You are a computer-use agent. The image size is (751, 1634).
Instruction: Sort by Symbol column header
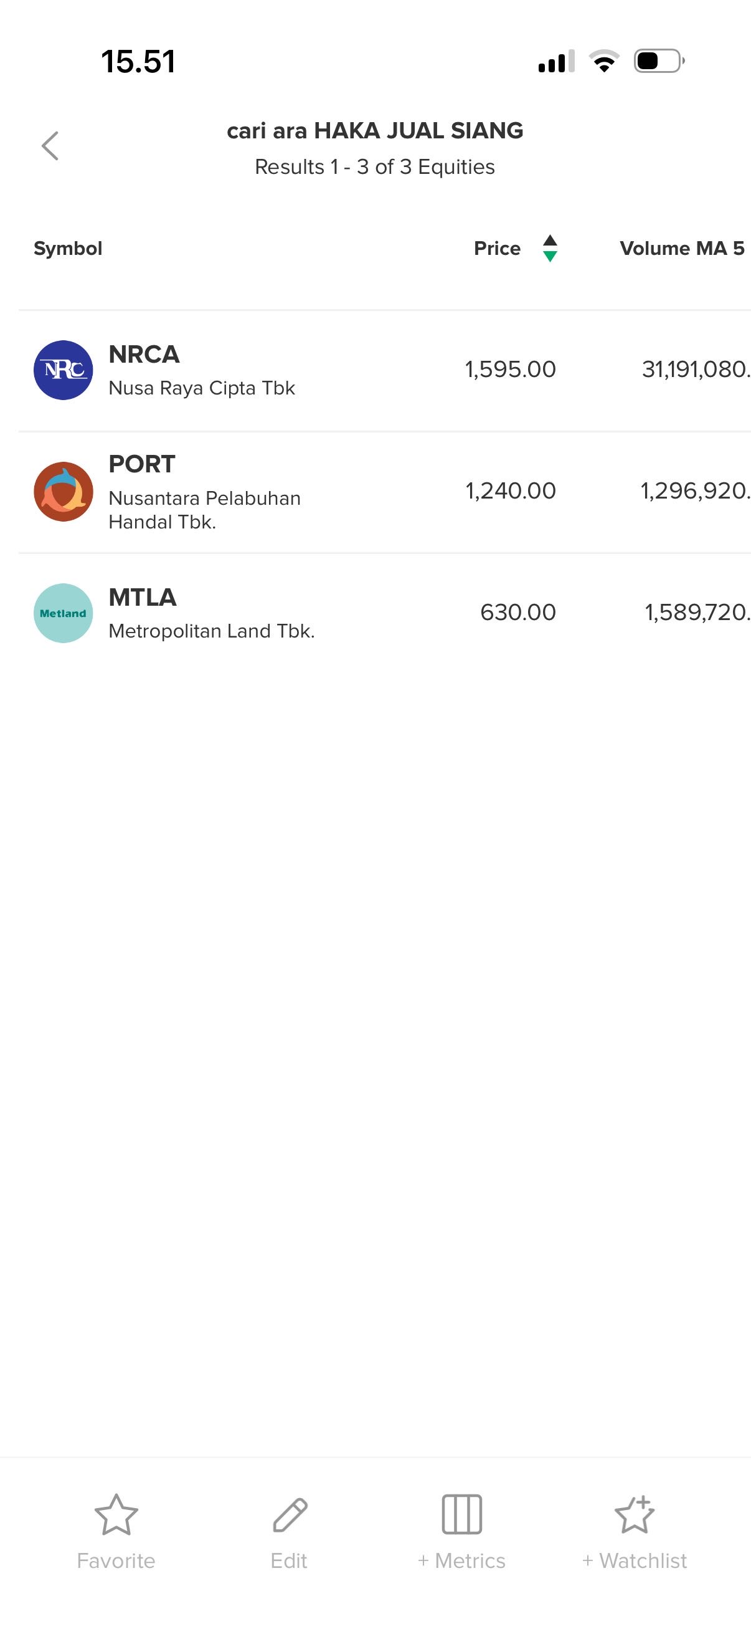click(68, 248)
